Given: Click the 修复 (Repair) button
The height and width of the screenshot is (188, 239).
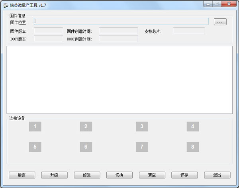Looking at the screenshot, I should click(87, 175).
